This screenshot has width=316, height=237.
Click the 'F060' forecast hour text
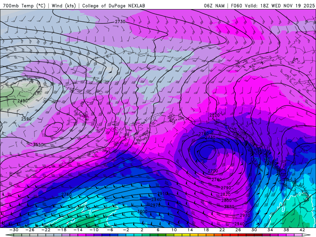[236, 6]
